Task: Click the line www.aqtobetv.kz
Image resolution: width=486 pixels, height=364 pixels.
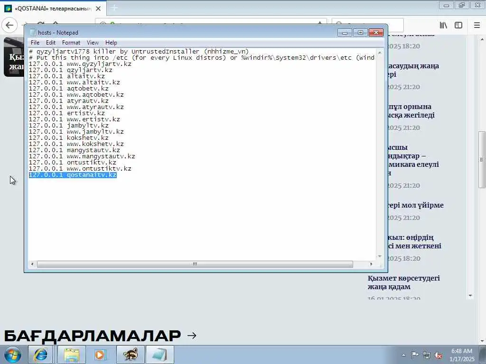Action: click(76, 95)
